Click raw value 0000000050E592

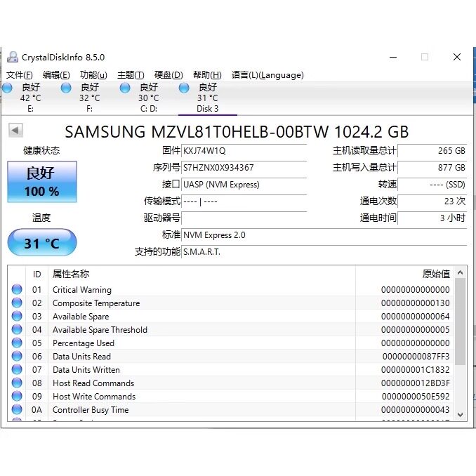[416, 397]
